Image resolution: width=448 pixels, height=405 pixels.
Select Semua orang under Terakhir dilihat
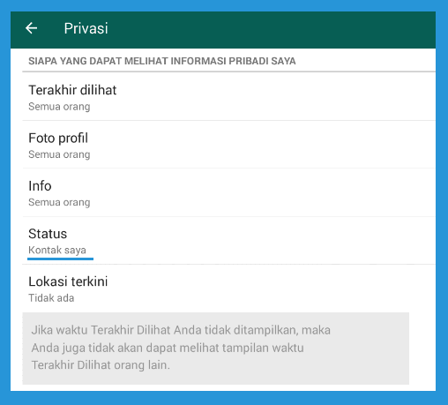tap(59, 107)
